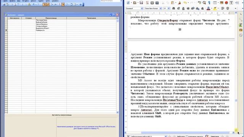This screenshot has width=244, height=137.
Task: Click the New document icon in Writer
Action: coord(128,3)
